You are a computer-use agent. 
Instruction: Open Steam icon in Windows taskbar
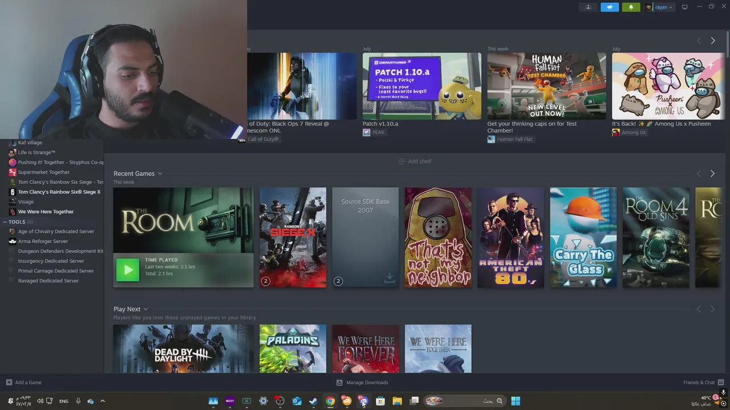(x=313, y=401)
